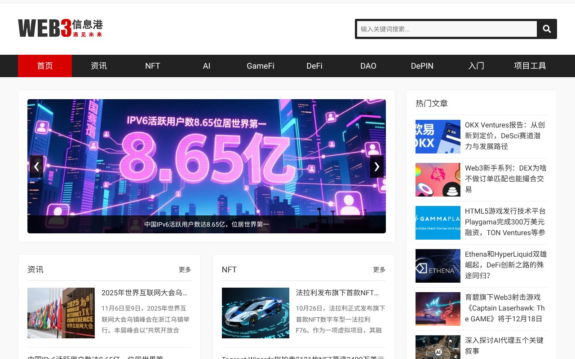Viewport: 575px width, 359px height.
Task: Open the OKX Ventures article thumbnail image
Action: tap(438, 136)
